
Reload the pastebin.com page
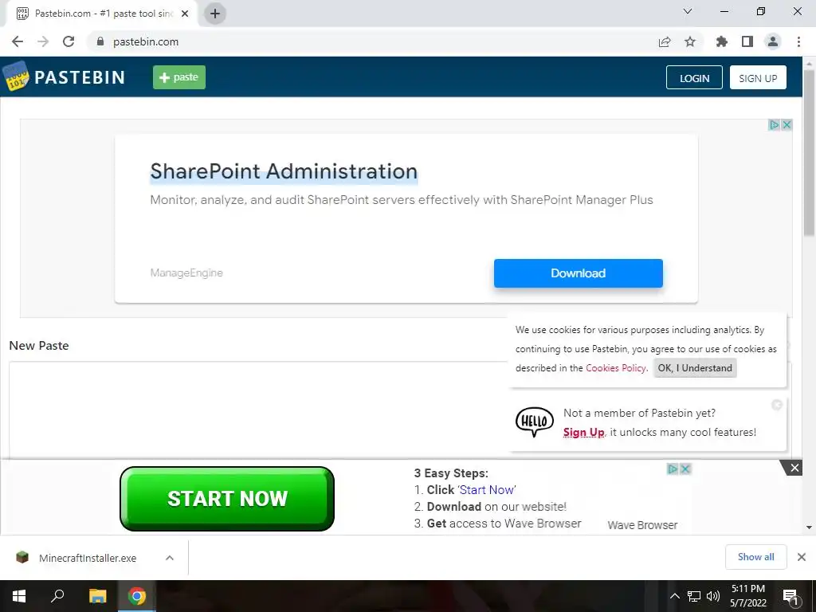[69, 41]
